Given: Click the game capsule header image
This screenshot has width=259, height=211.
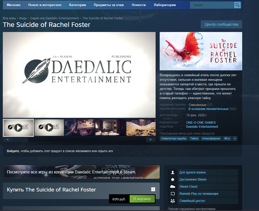Looking at the screenshot, I should coord(201,51).
